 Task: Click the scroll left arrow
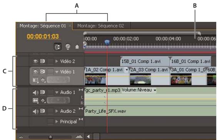point(88,137)
